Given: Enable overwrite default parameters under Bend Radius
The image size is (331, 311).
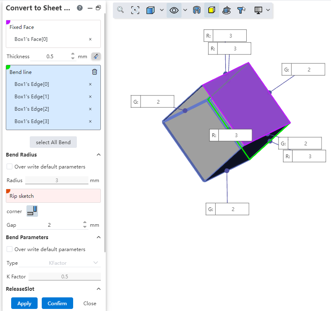Looking at the screenshot, I should tap(10, 167).
